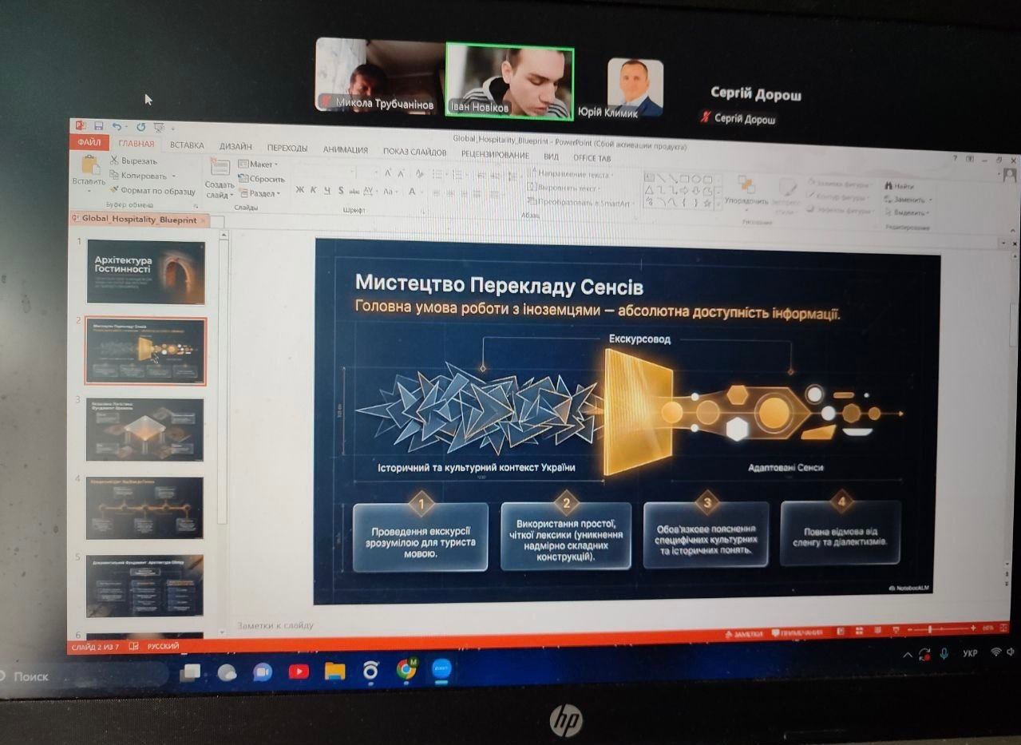Click the zoom slider in status bar
Image resolution: width=1021 pixels, height=745 pixels.
pyautogui.click(x=930, y=629)
